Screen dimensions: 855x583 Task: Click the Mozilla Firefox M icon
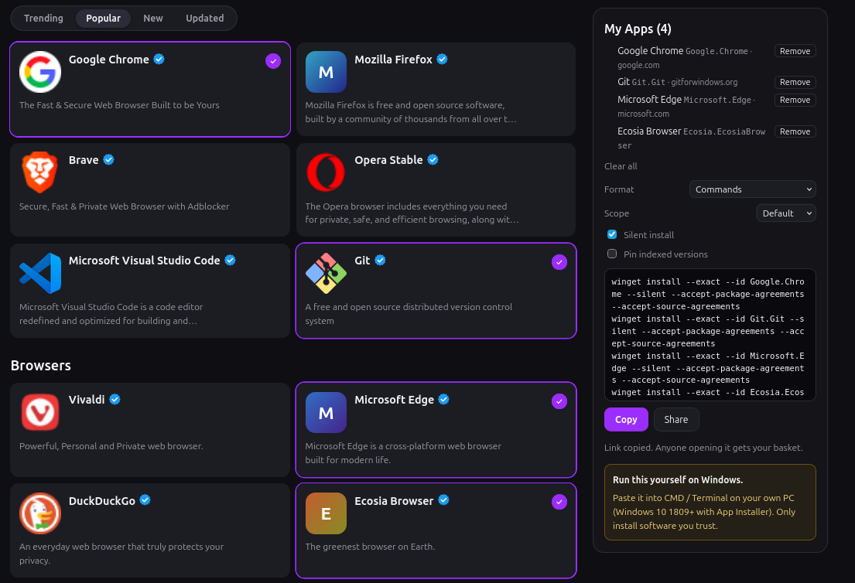(326, 72)
